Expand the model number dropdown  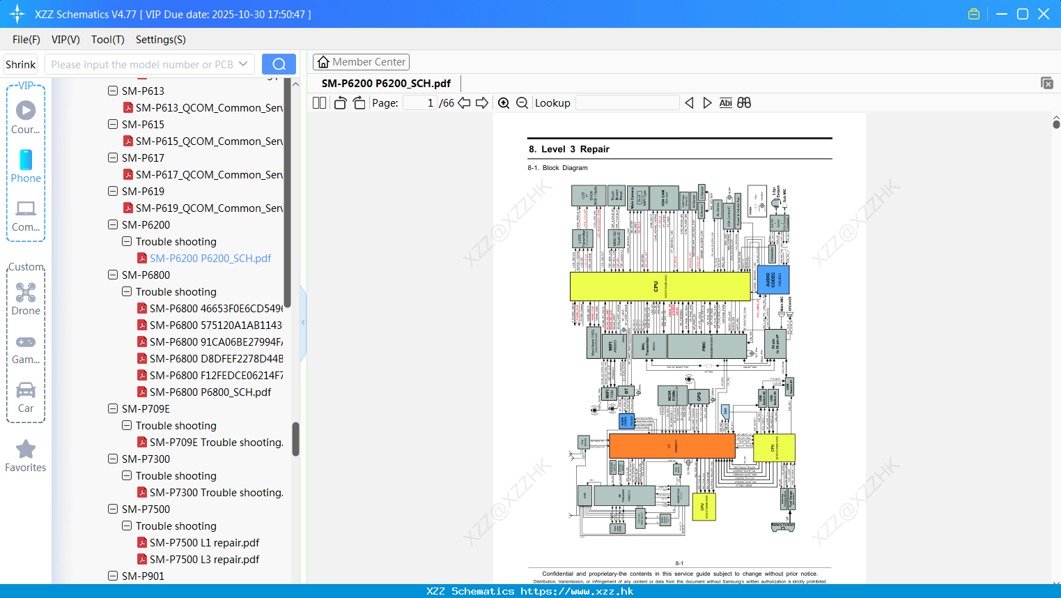pos(243,64)
